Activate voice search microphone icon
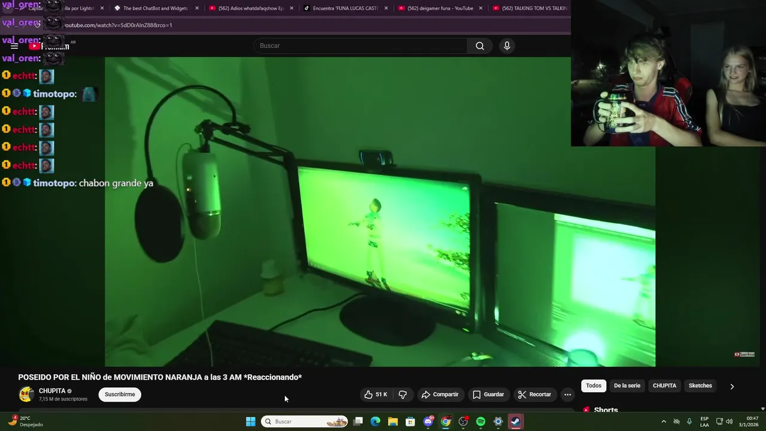 pyautogui.click(x=507, y=46)
